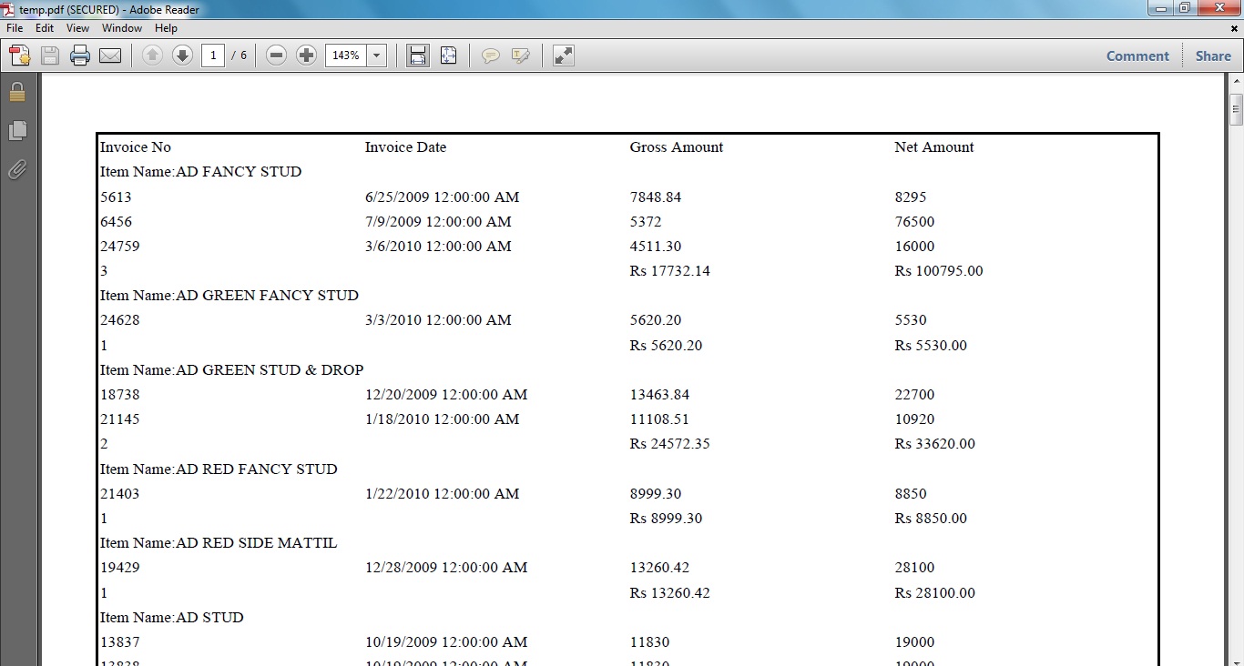Click invoice number 6456

tap(116, 222)
